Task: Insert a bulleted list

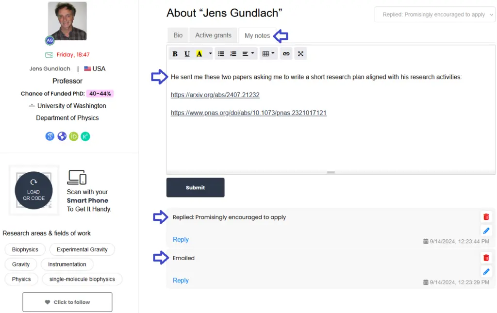Action: pyautogui.click(x=221, y=54)
